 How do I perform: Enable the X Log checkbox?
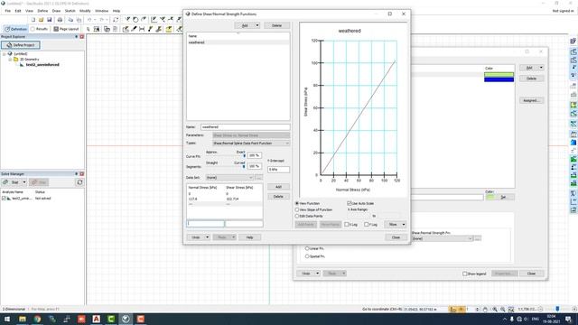(347, 225)
